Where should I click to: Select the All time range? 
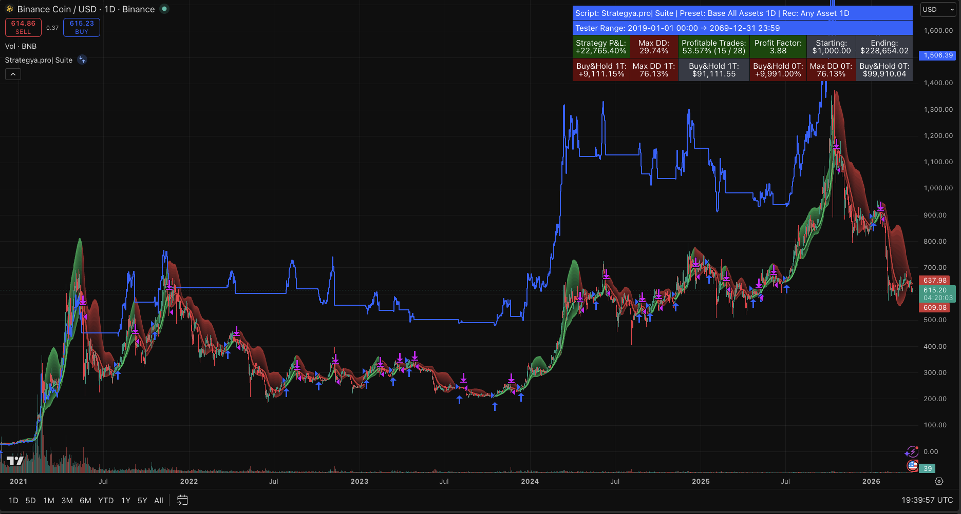pos(159,500)
